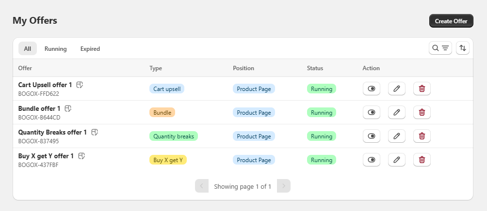Delete the Bundle offer 1
This screenshot has width=487, height=211.
(x=422, y=112)
